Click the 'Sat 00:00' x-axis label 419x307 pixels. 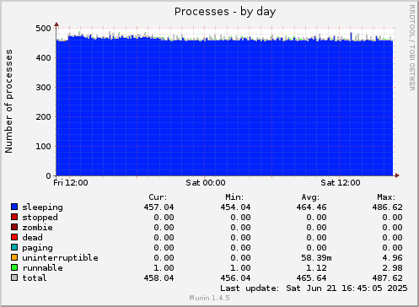(206, 183)
